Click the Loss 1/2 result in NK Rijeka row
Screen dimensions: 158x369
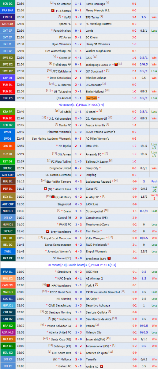coord(154,146)
